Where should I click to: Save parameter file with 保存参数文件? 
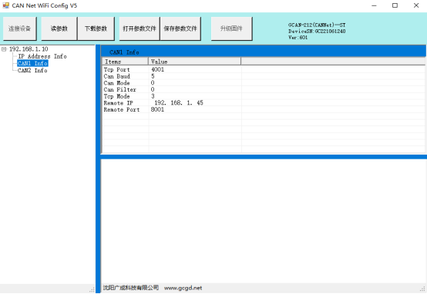click(180, 28)
